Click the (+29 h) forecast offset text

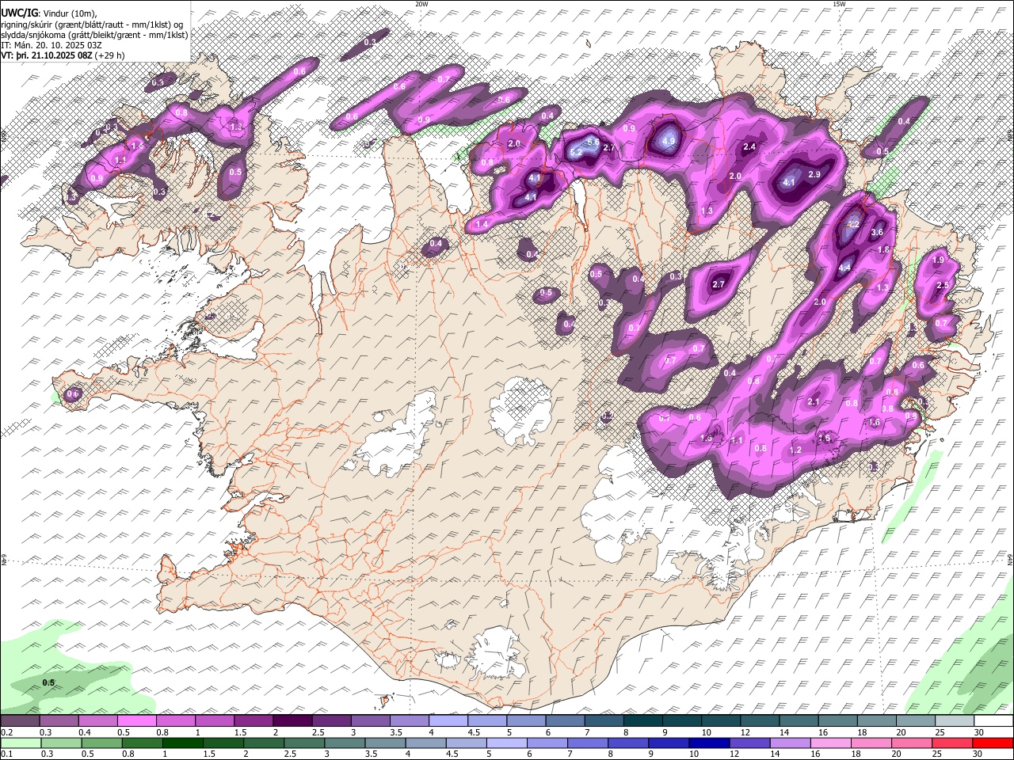coord(110,56)
